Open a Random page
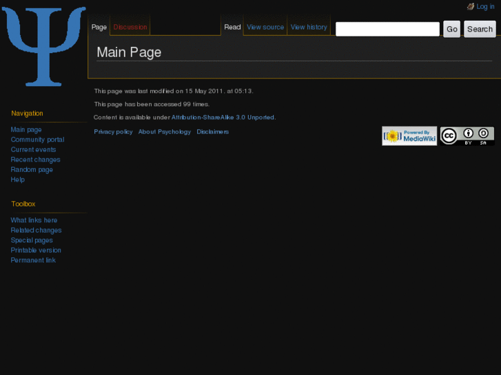 coord(32,169)
